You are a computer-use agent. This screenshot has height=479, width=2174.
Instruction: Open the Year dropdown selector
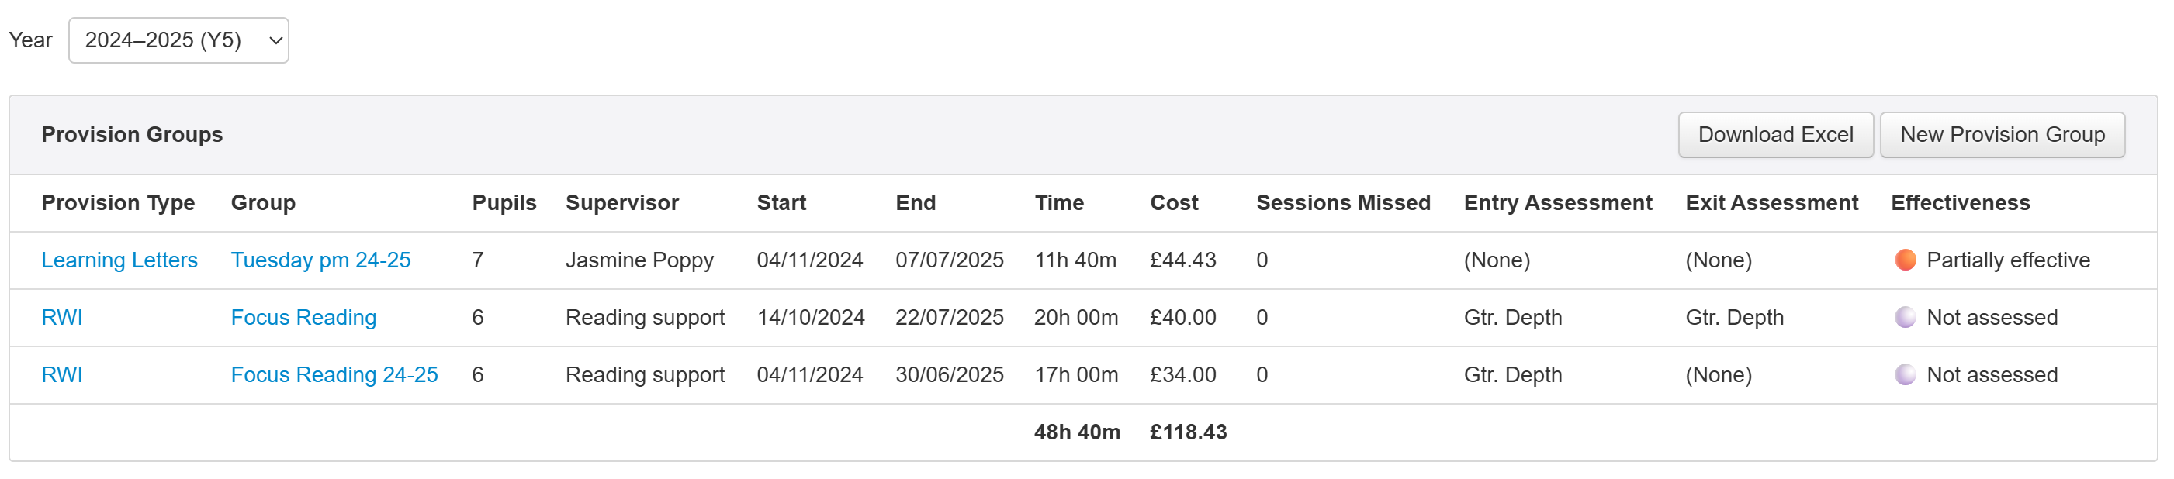[x=178, y=40]
